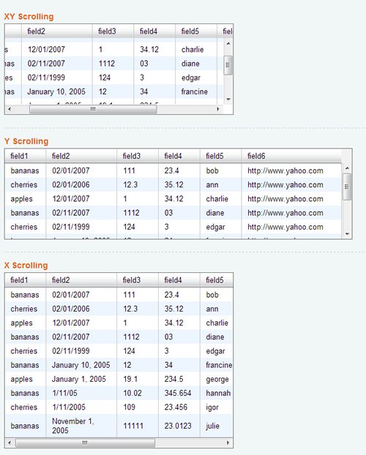Click the XY table scroll down arrow
The width and height of the screenshot is (366, 455).
coord(228,99)
